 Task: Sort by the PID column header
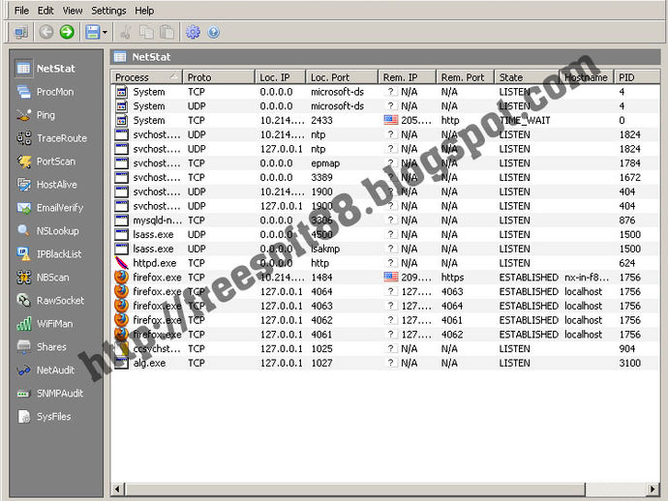click(x=637, y=77)
